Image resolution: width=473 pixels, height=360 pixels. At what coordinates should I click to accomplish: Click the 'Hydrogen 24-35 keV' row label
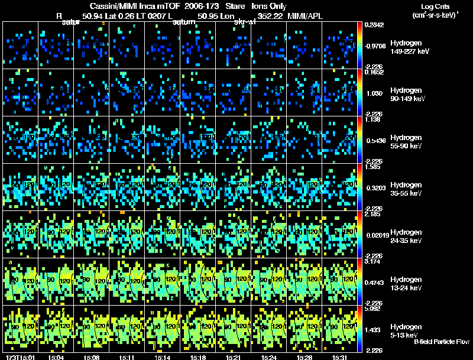(406, 236)
